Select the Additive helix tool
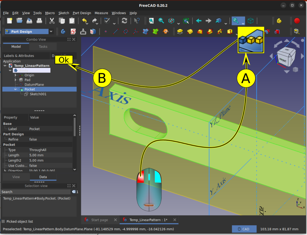This screenshot has height=235, width=307. [220, 31]
